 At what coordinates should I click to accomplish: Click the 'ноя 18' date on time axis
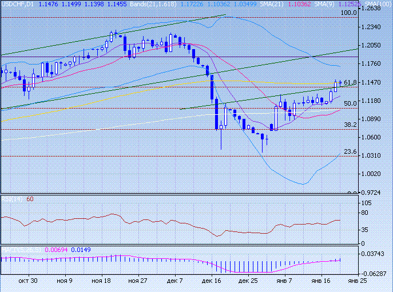click(x=101, y=281)
